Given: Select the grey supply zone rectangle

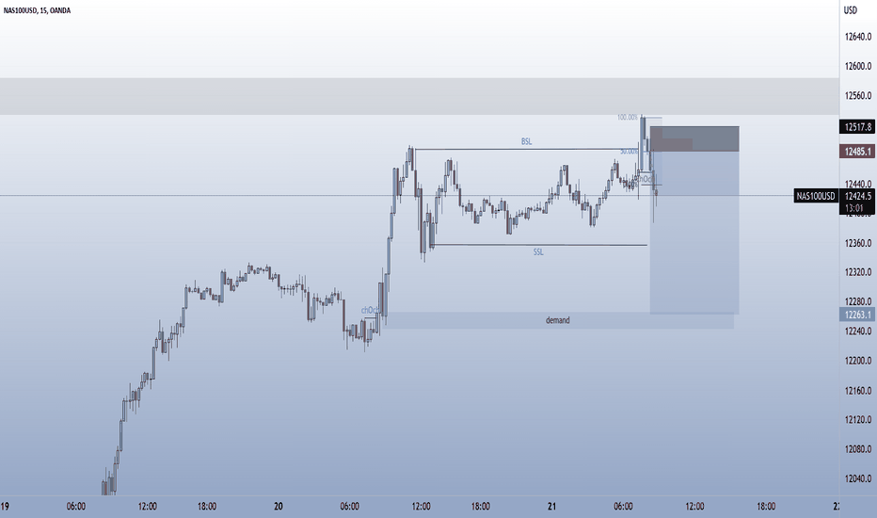Looking at the screenshot, I should 420,96.
